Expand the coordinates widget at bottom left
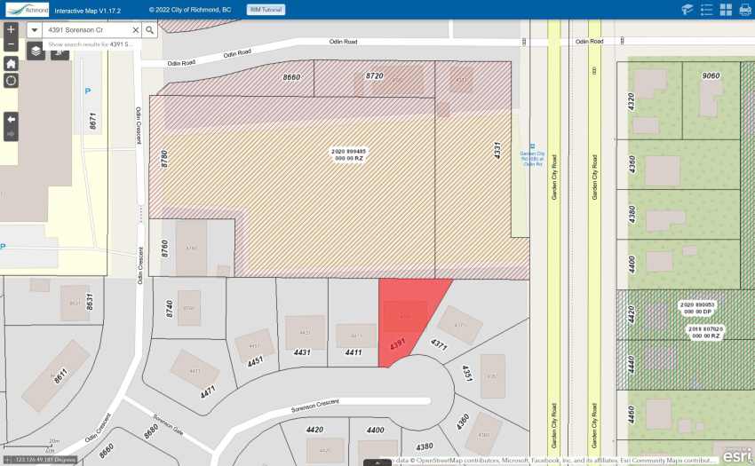The width and height of the screenshot is (755, 466). click(x=7, y=460)
